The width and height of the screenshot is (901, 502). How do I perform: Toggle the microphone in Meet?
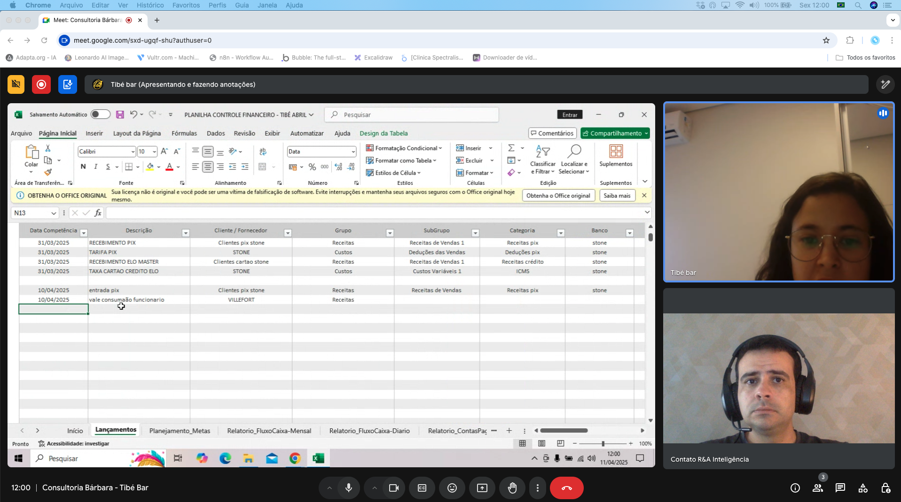pyautogui.click(x=348, y=488)
